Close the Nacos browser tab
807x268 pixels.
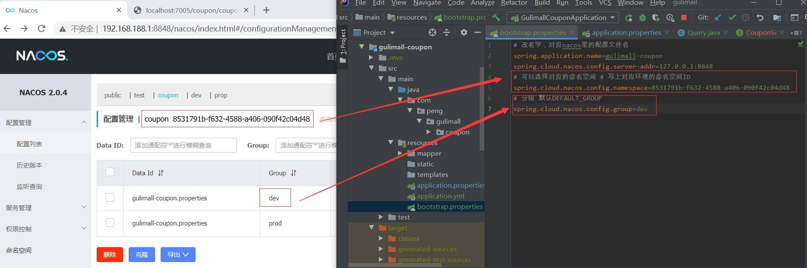[x=119, y=10]
